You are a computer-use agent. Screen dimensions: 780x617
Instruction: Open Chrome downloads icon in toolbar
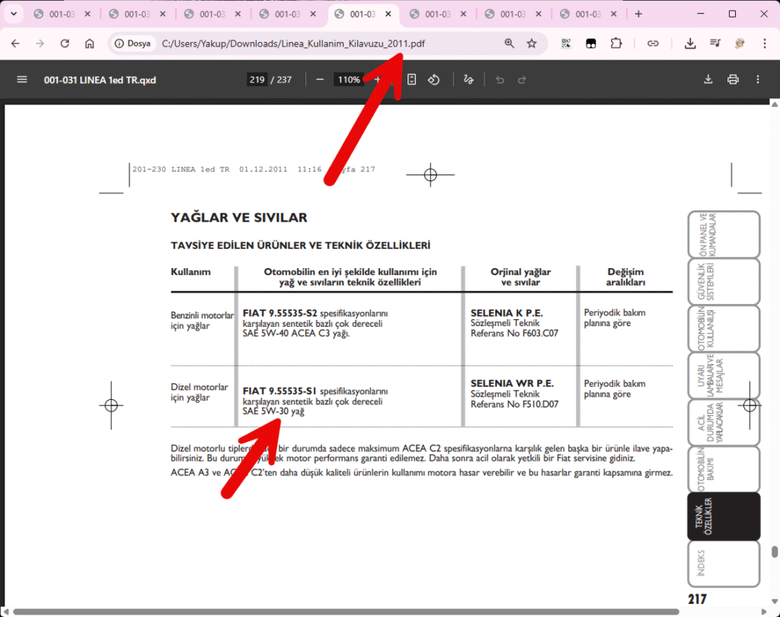(x=691, y=43)
